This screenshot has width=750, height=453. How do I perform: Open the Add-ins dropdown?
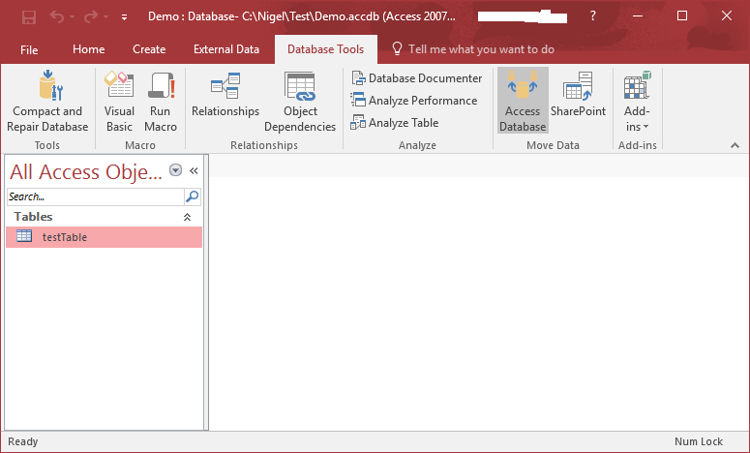coord(637,102)
